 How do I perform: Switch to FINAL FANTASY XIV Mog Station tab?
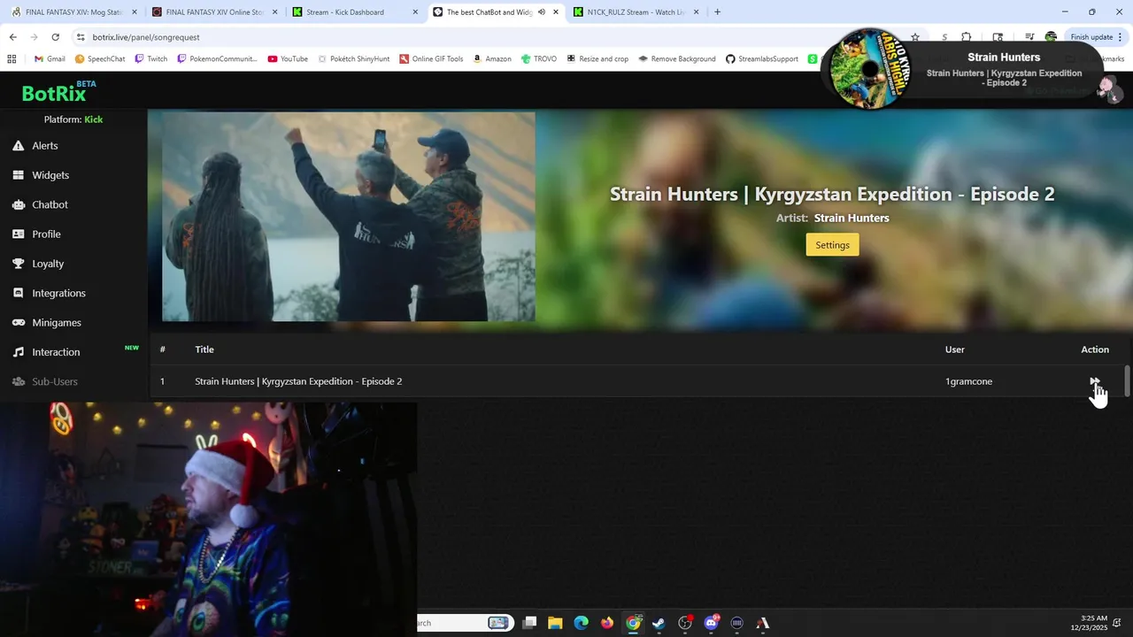point(74,12)
